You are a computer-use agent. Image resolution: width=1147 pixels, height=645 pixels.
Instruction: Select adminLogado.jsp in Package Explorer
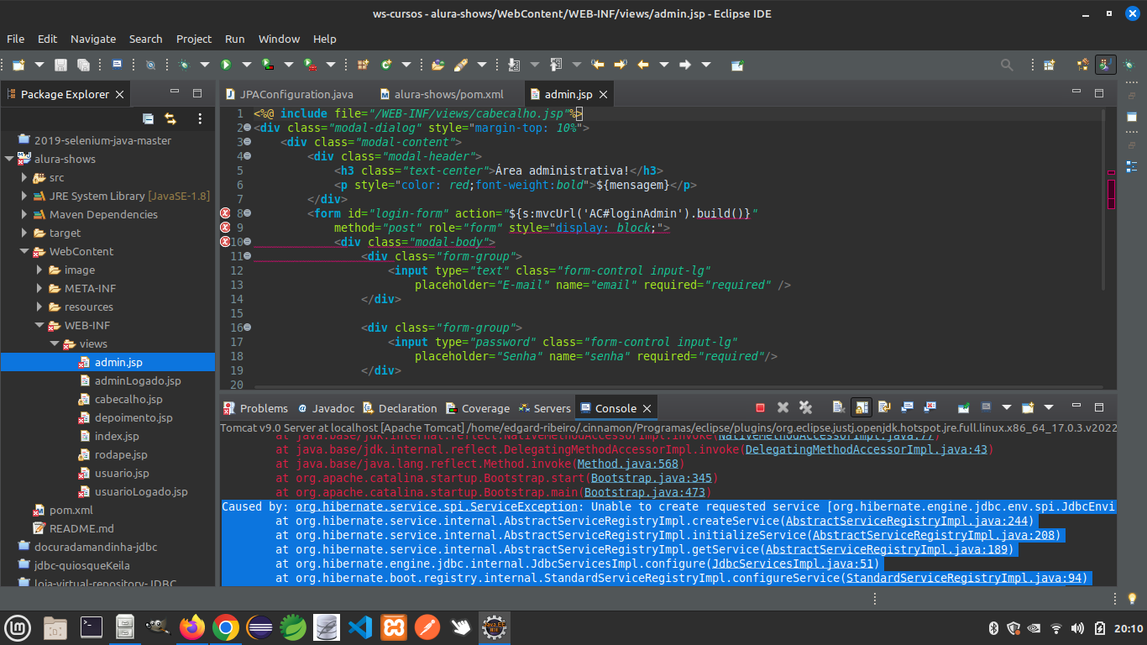tap(138, 380)
